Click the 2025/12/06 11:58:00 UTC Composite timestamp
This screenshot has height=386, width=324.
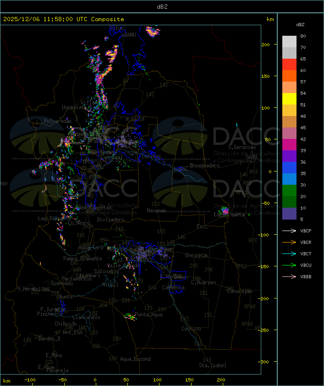pos(64,19)
